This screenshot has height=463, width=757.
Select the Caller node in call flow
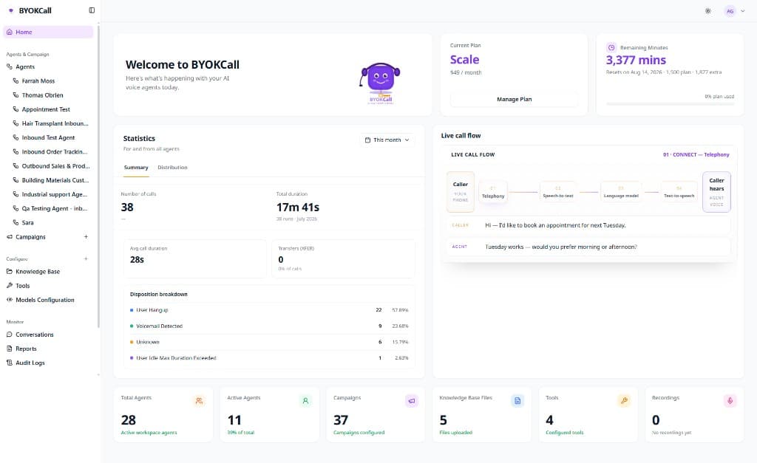pos(461,192)
